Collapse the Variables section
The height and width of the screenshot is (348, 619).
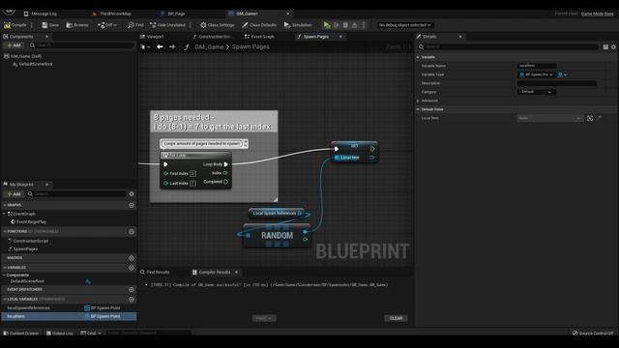4,268
